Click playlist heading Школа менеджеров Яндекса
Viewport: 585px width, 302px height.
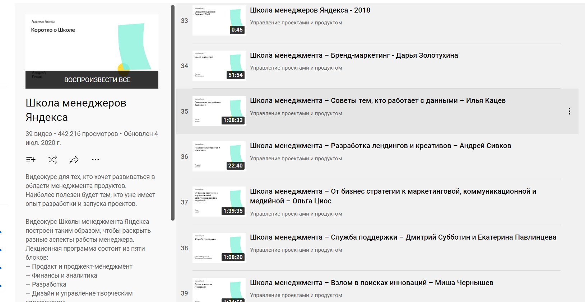coord(76,110)
